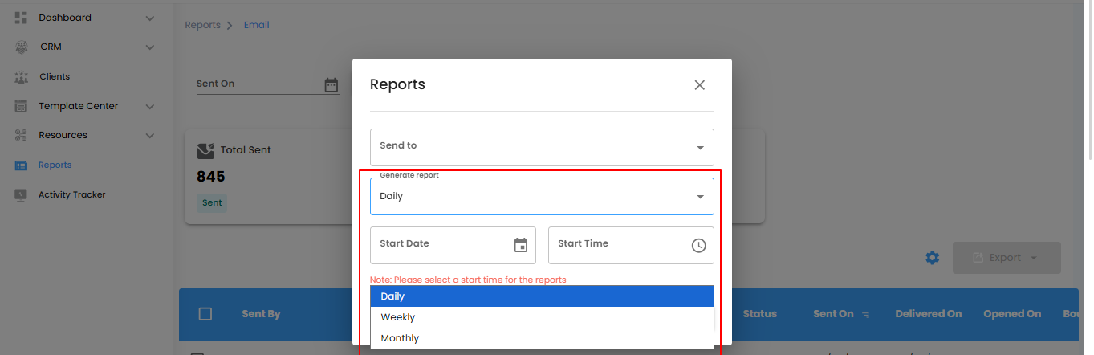
Task: Open the Start Time clock icon
Action: point(698,245)
